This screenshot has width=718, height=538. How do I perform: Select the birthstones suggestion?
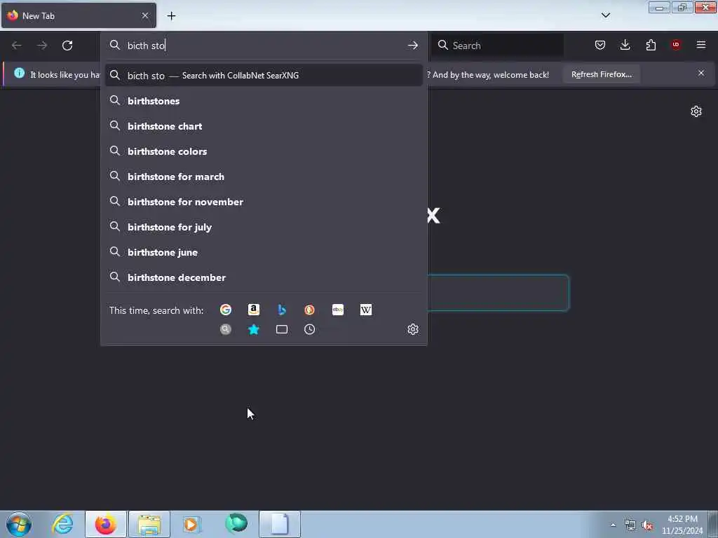pos(264,101)
